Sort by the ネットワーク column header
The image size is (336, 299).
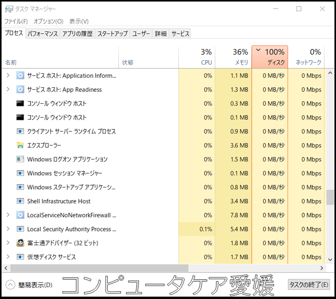306,57
